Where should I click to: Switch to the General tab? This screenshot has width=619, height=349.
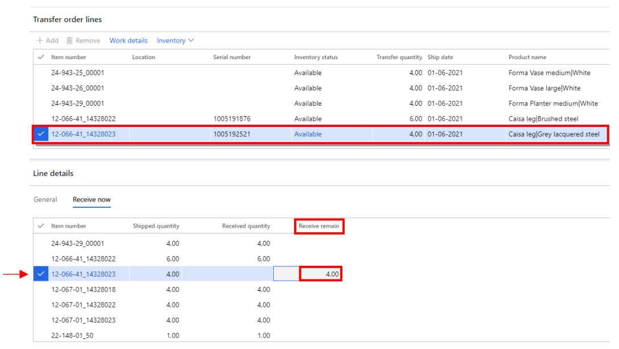45,200
